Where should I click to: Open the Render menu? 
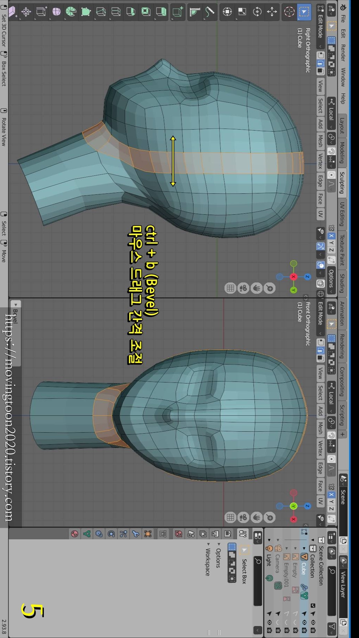tap(343, 53)
